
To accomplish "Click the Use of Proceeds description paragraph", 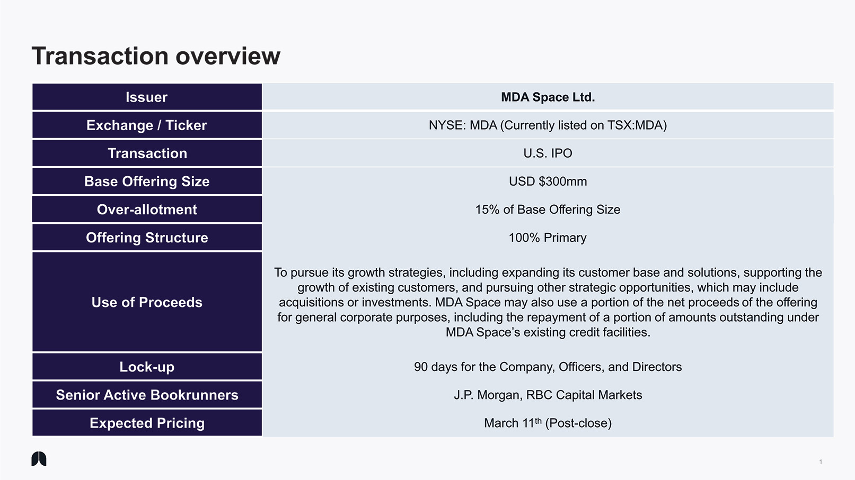I will (548, 302).
